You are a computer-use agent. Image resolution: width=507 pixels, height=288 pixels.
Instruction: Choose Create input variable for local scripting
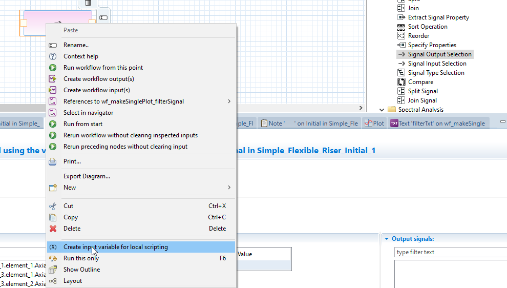click(x=115, y=247)
